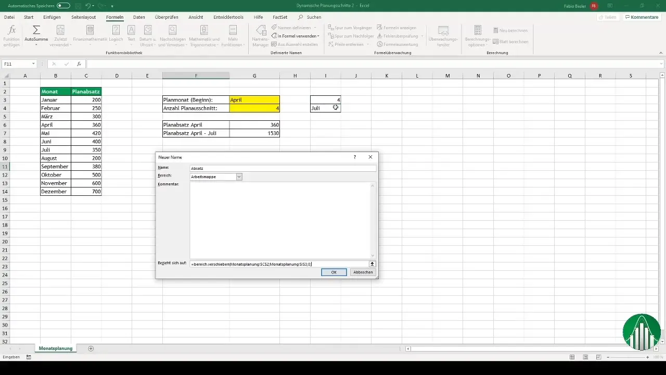The width and height of the screenshot is (666, 375).
Task: Open the Finanzmathematik function library icon
Action: (90, 30)
